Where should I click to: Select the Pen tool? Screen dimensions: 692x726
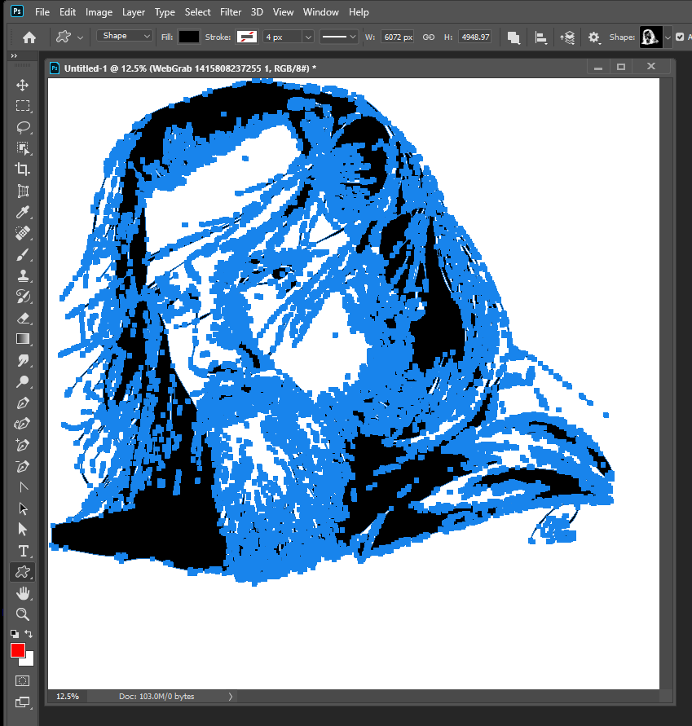(22, 403)
